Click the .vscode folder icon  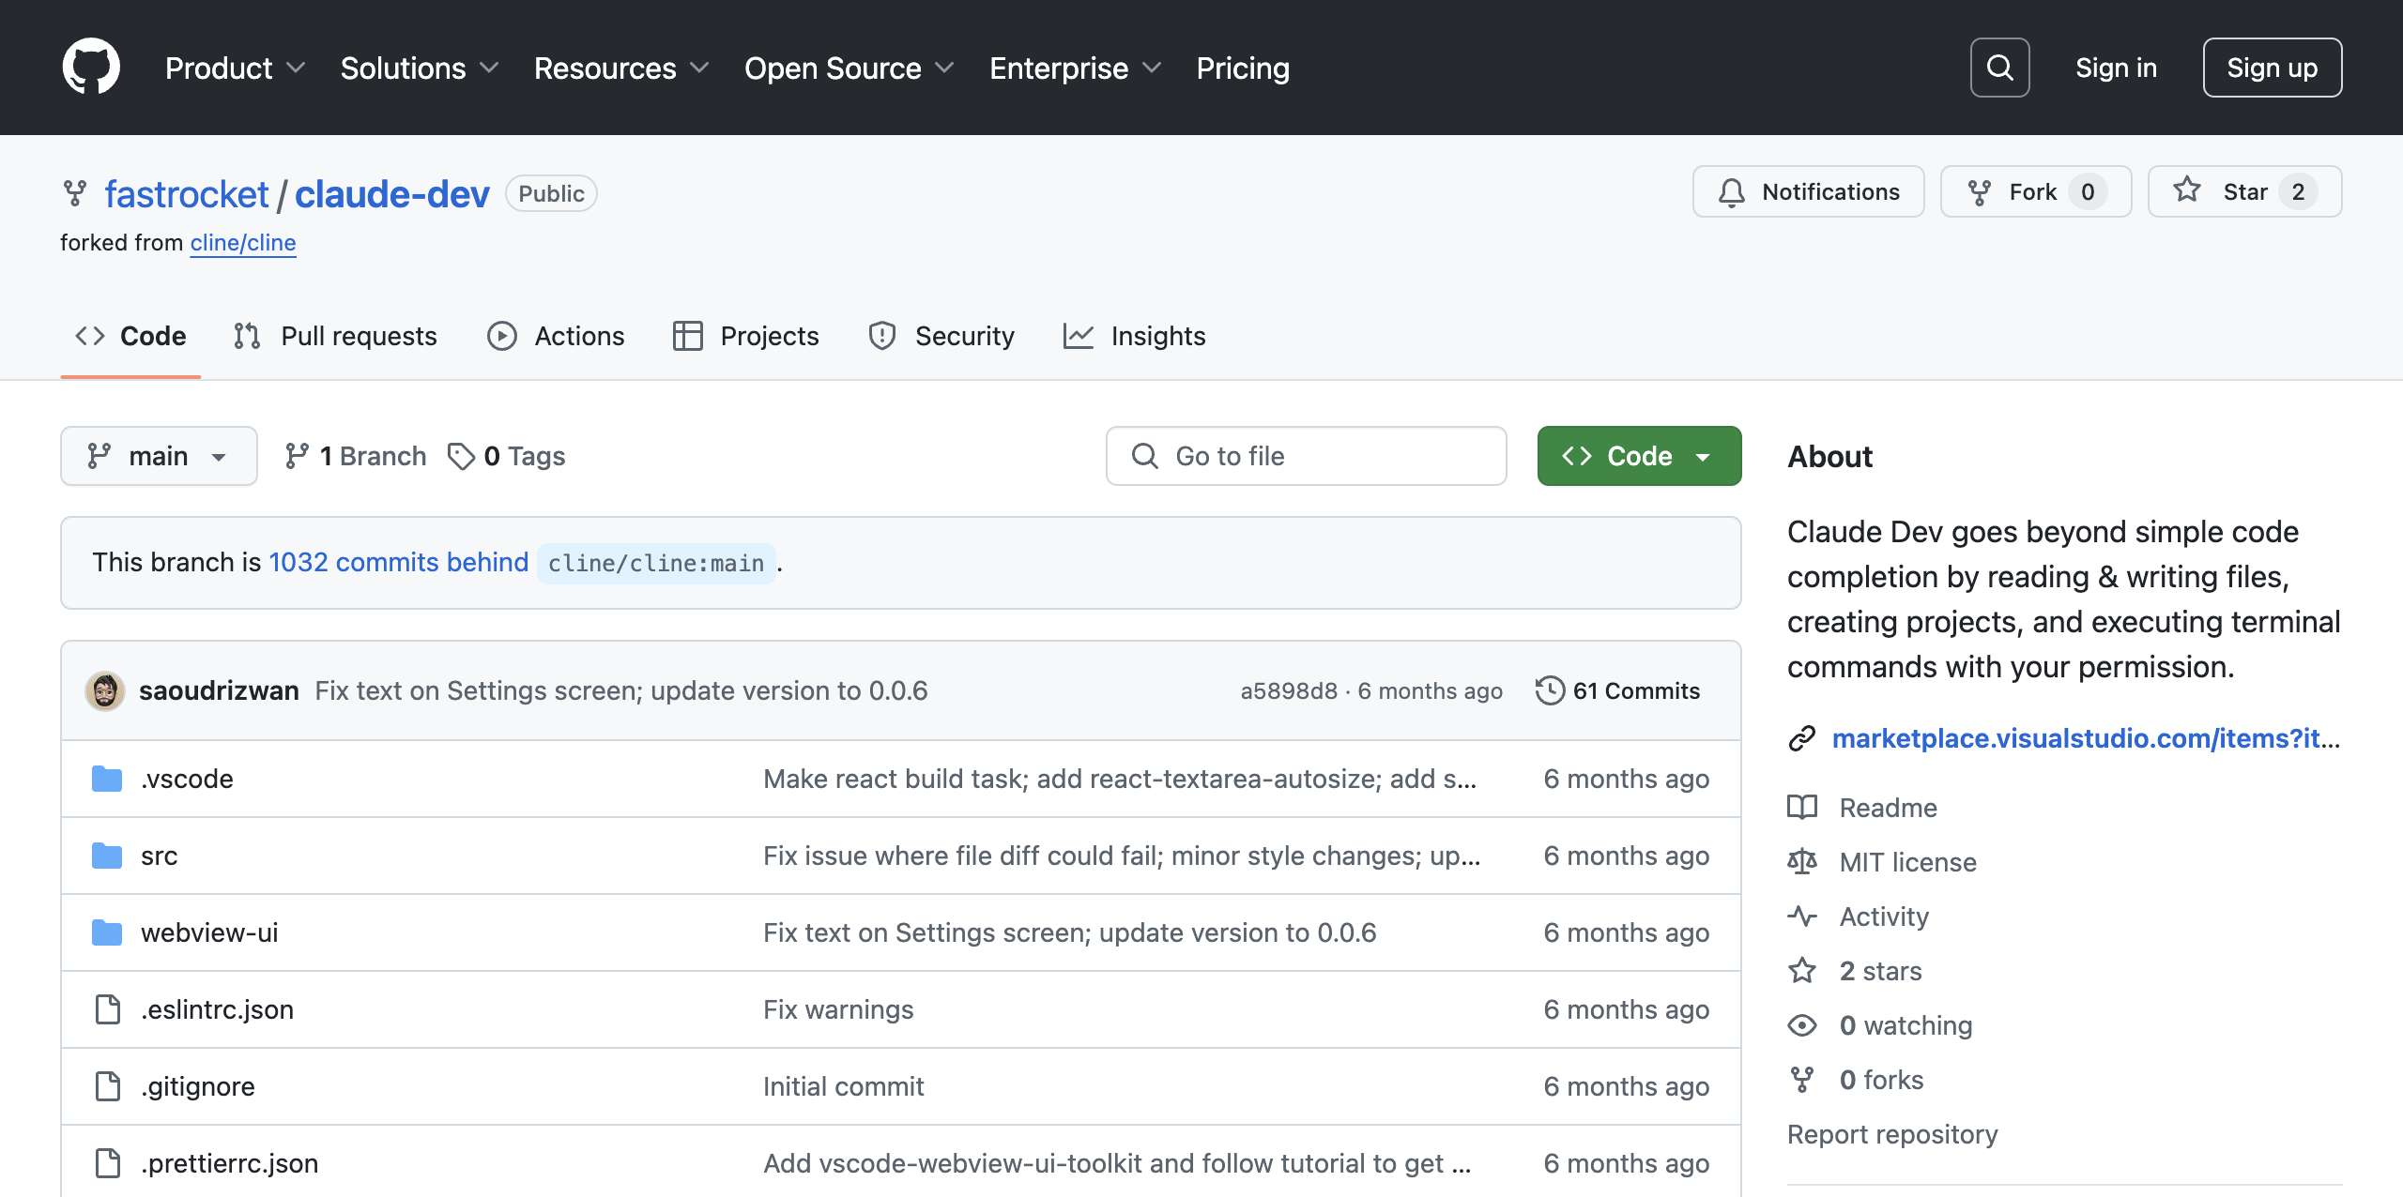[107, 779]
